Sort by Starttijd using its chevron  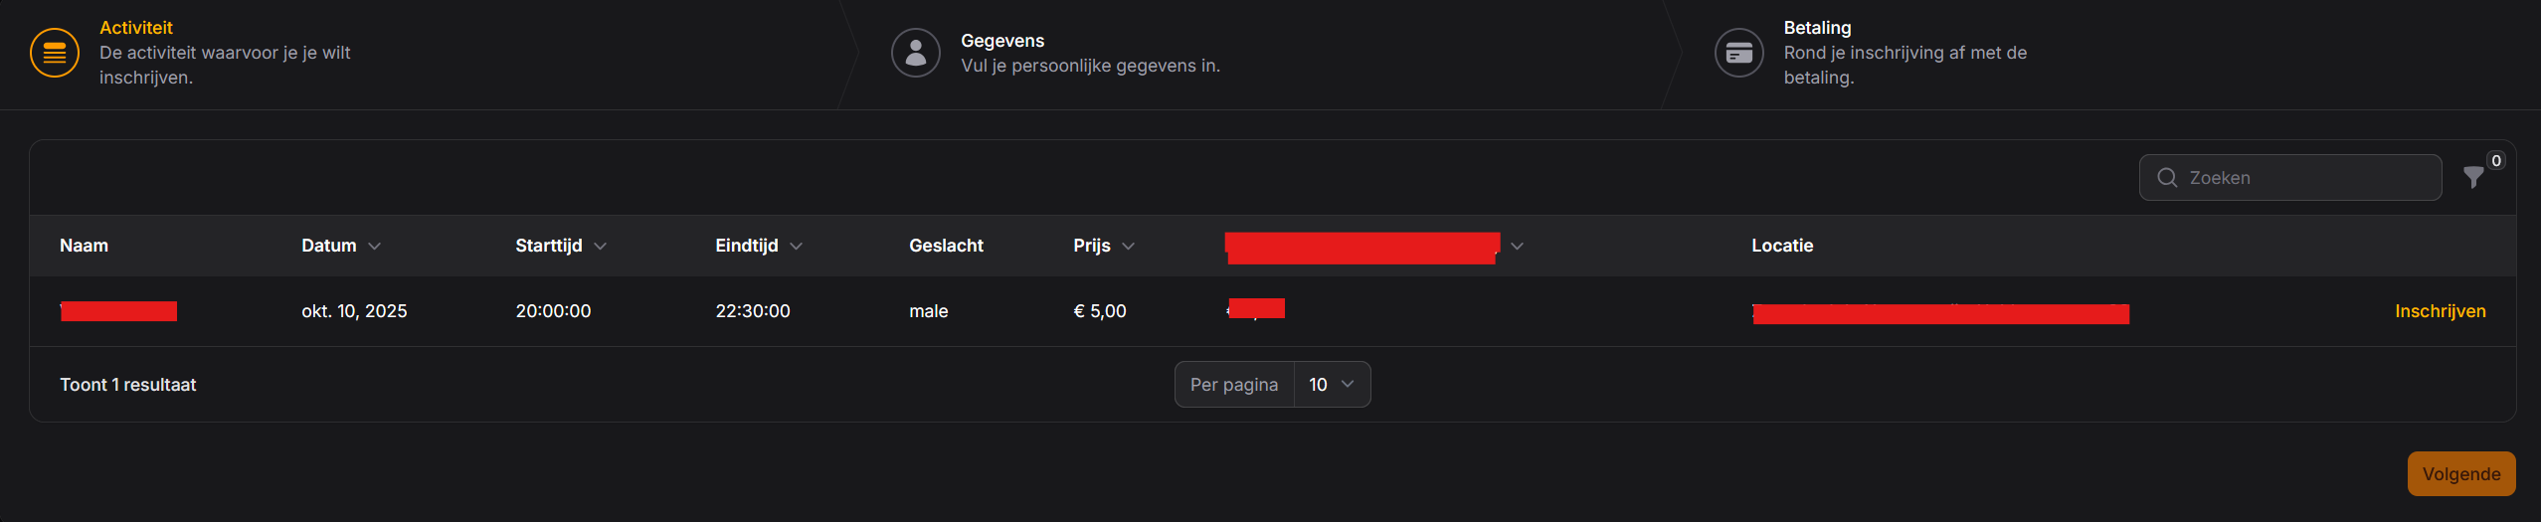600,247
